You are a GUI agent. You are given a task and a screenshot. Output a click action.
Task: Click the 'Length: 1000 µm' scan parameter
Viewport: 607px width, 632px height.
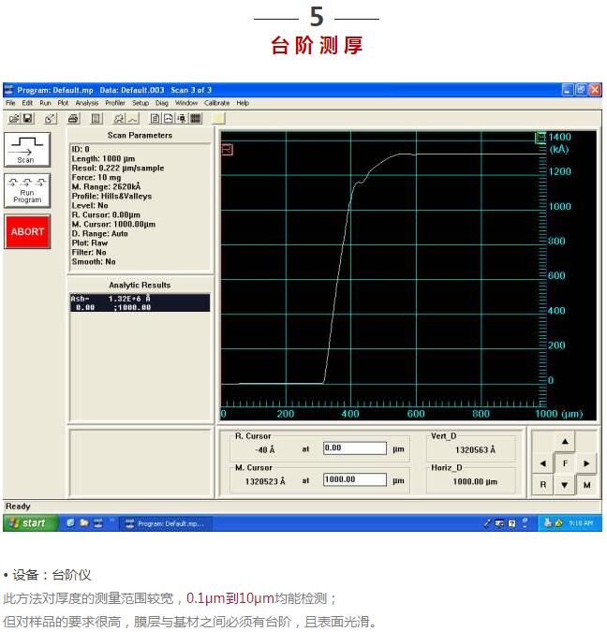coord(103,159)
